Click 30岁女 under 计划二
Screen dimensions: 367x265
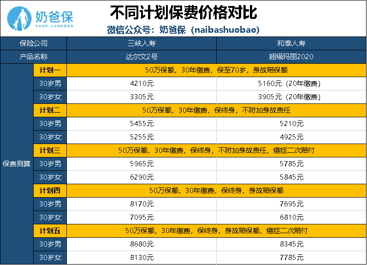point(50,137)
